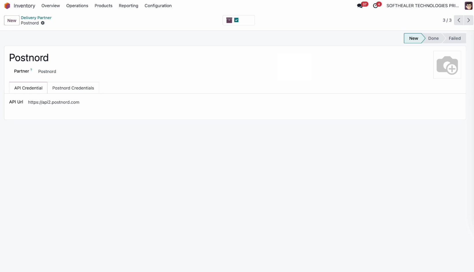Set status to Failed in the statusbar
Viewport: 474px width, 272px height.
click(455, 38)
